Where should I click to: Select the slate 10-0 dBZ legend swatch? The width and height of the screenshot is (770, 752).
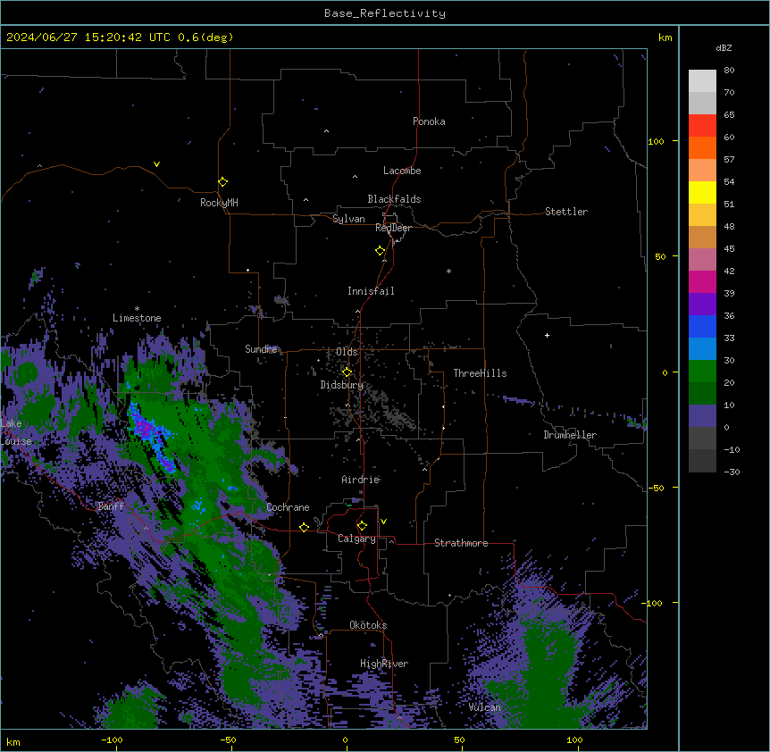pos(702,416)
